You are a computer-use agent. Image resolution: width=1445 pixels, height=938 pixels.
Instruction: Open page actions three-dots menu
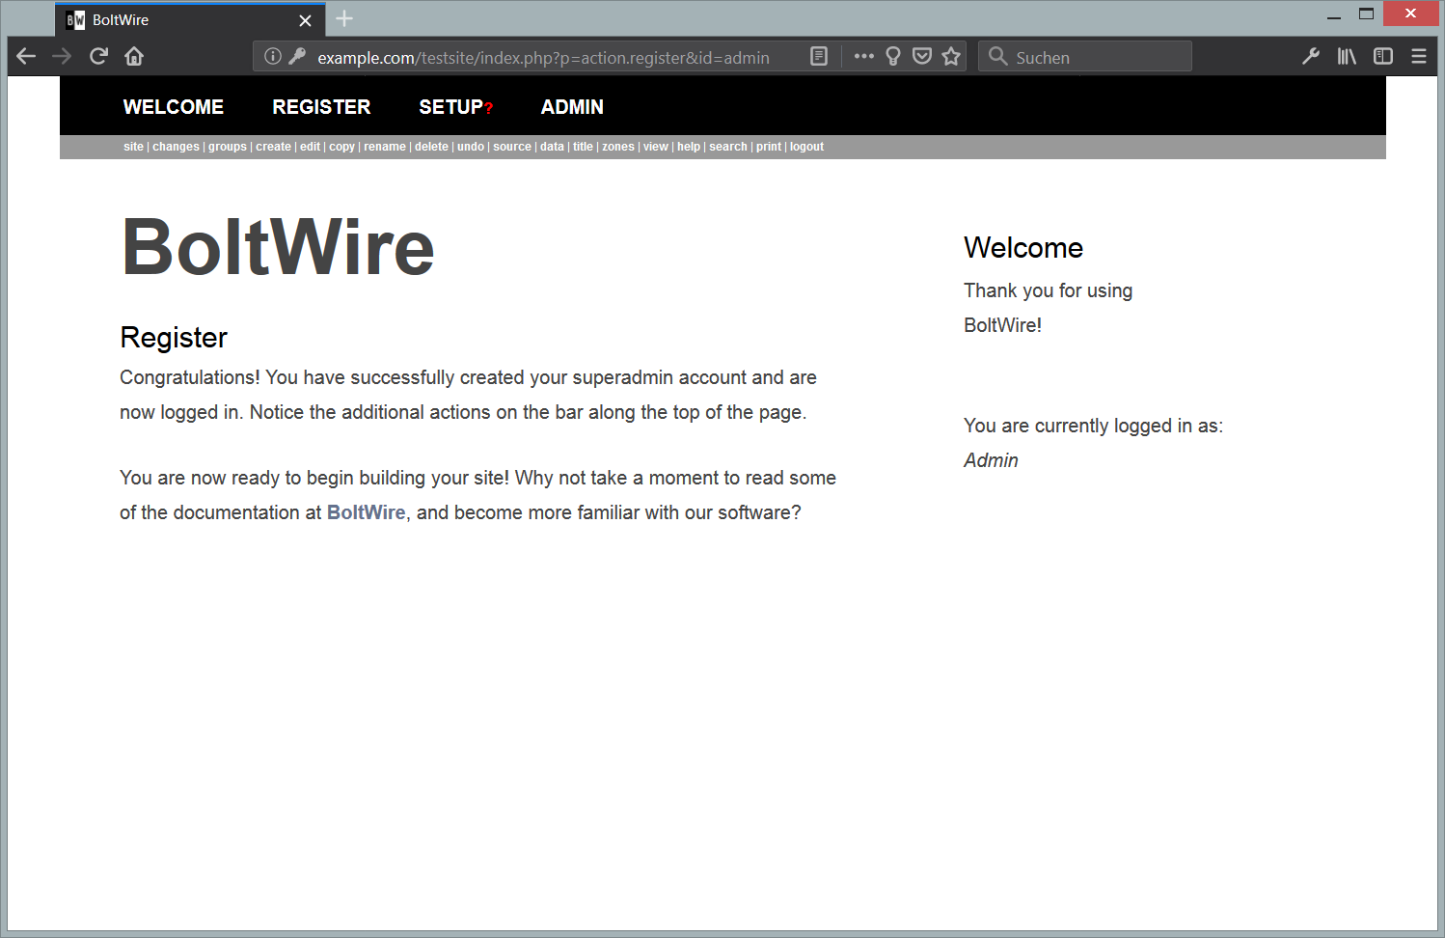pyautogui.click(x=863, y=56)
